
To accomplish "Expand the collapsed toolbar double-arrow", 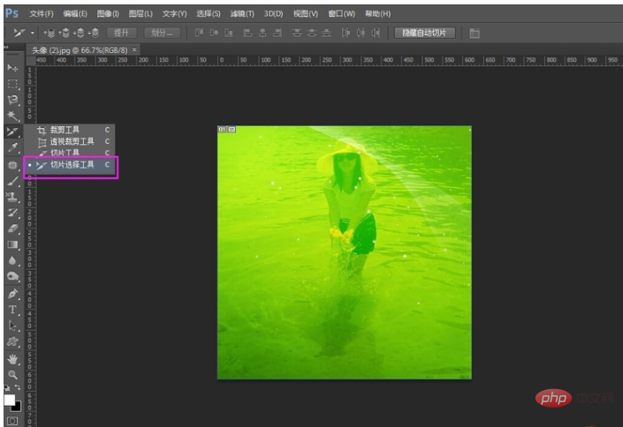I will click(6, 48).
